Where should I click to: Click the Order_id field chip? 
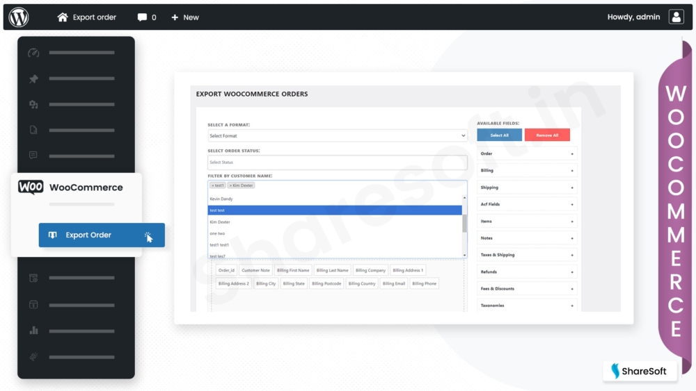coord(226,270)
